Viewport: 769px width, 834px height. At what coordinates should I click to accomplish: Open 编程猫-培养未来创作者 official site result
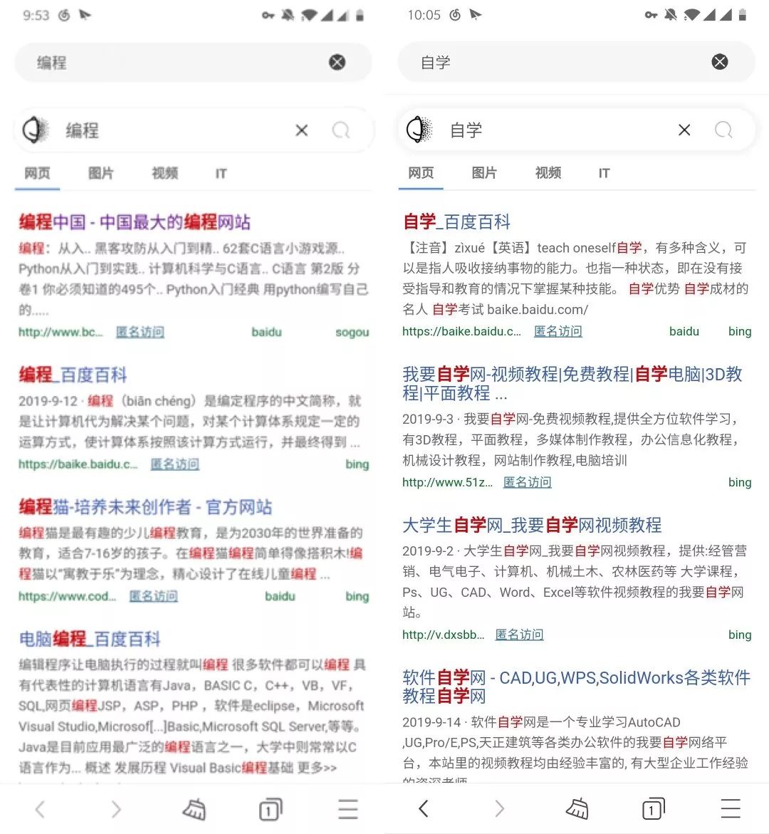(145, 507)
